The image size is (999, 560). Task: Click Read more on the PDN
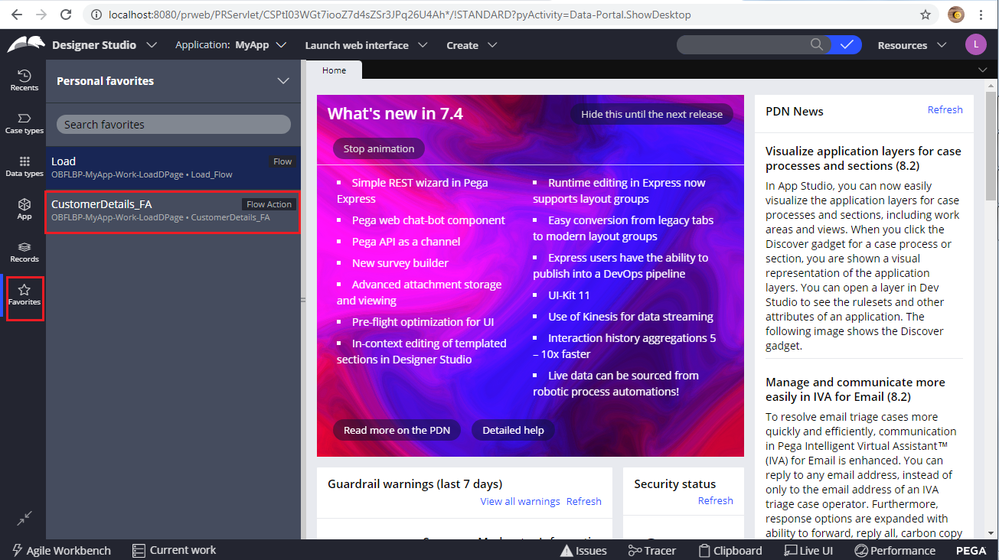pos(397,430)
